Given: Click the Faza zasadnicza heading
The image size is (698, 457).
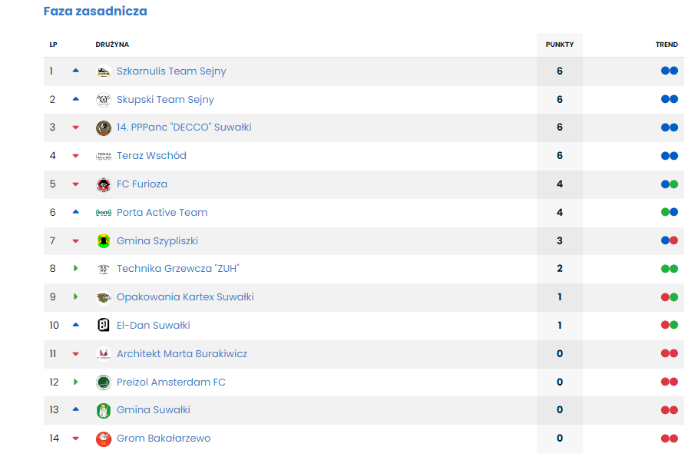Looking at the screenshot, I should click(x=95, y=12).
